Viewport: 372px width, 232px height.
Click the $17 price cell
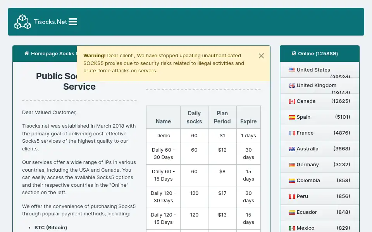coord(222,197)
